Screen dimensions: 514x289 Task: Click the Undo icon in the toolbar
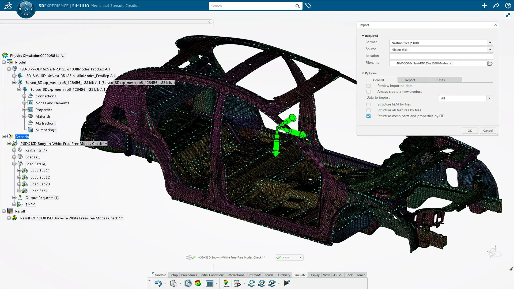(x=158, y=283)
